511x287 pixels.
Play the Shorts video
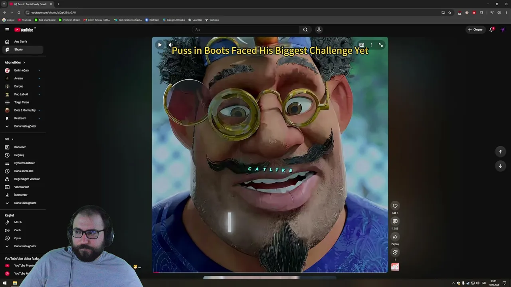point(160,45)
